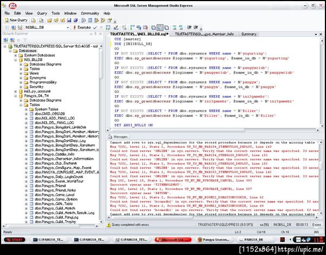Switch to the Pangya_Member_Info query tab

pyautogui.click(x=204, y=34)
